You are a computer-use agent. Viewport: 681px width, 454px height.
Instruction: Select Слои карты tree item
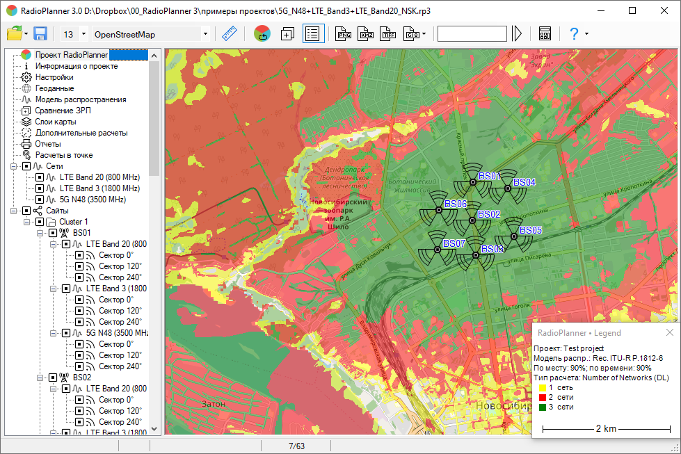coord(54,122)
